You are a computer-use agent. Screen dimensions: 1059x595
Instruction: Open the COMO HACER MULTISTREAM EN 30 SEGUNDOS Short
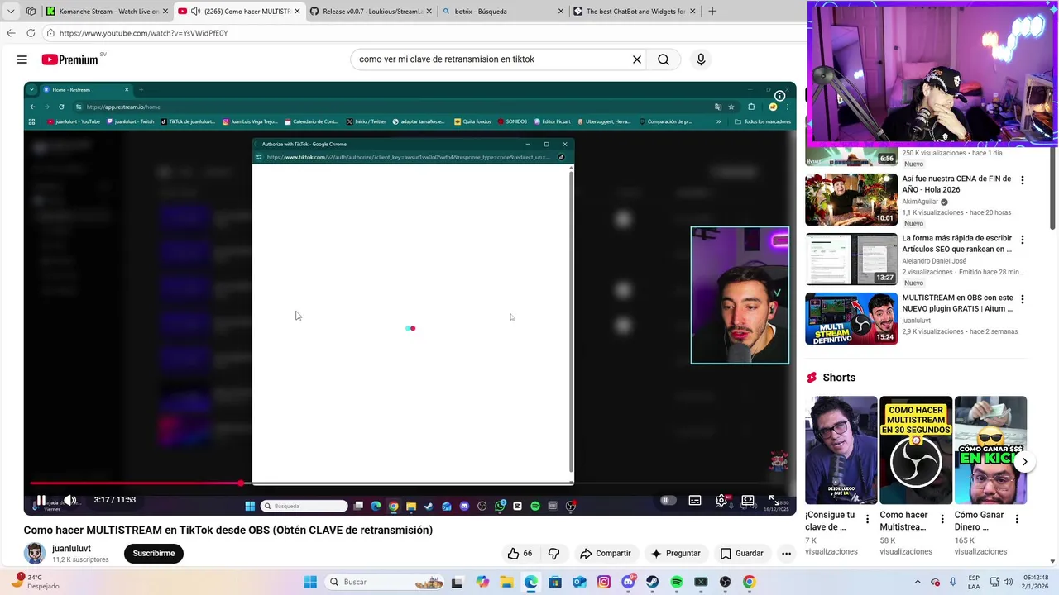coord(916,450)
